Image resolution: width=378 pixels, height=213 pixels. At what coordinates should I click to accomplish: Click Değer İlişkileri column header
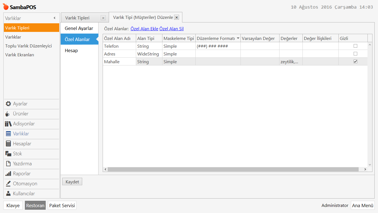(320, 38)
